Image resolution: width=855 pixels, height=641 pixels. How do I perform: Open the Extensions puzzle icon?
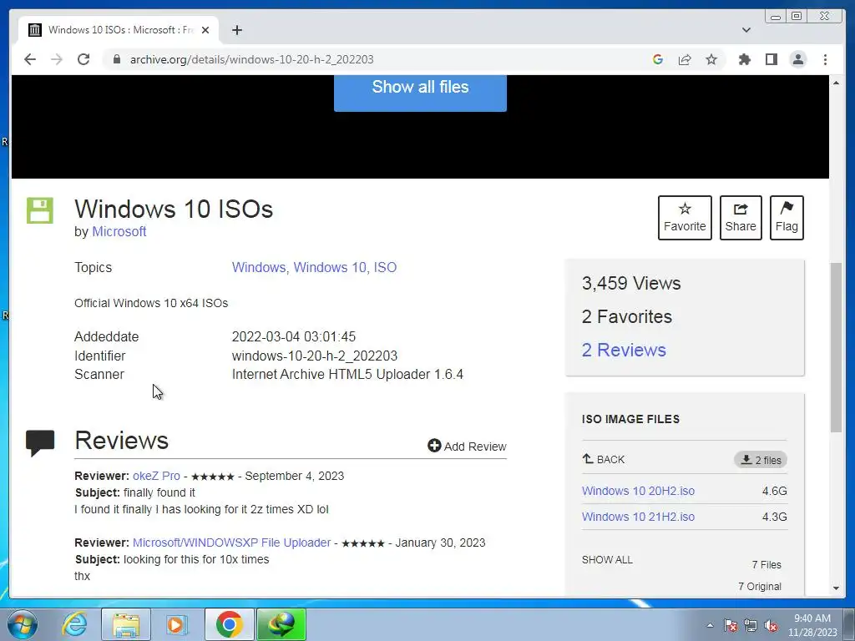pyautogui.click(x=744, y=59)
